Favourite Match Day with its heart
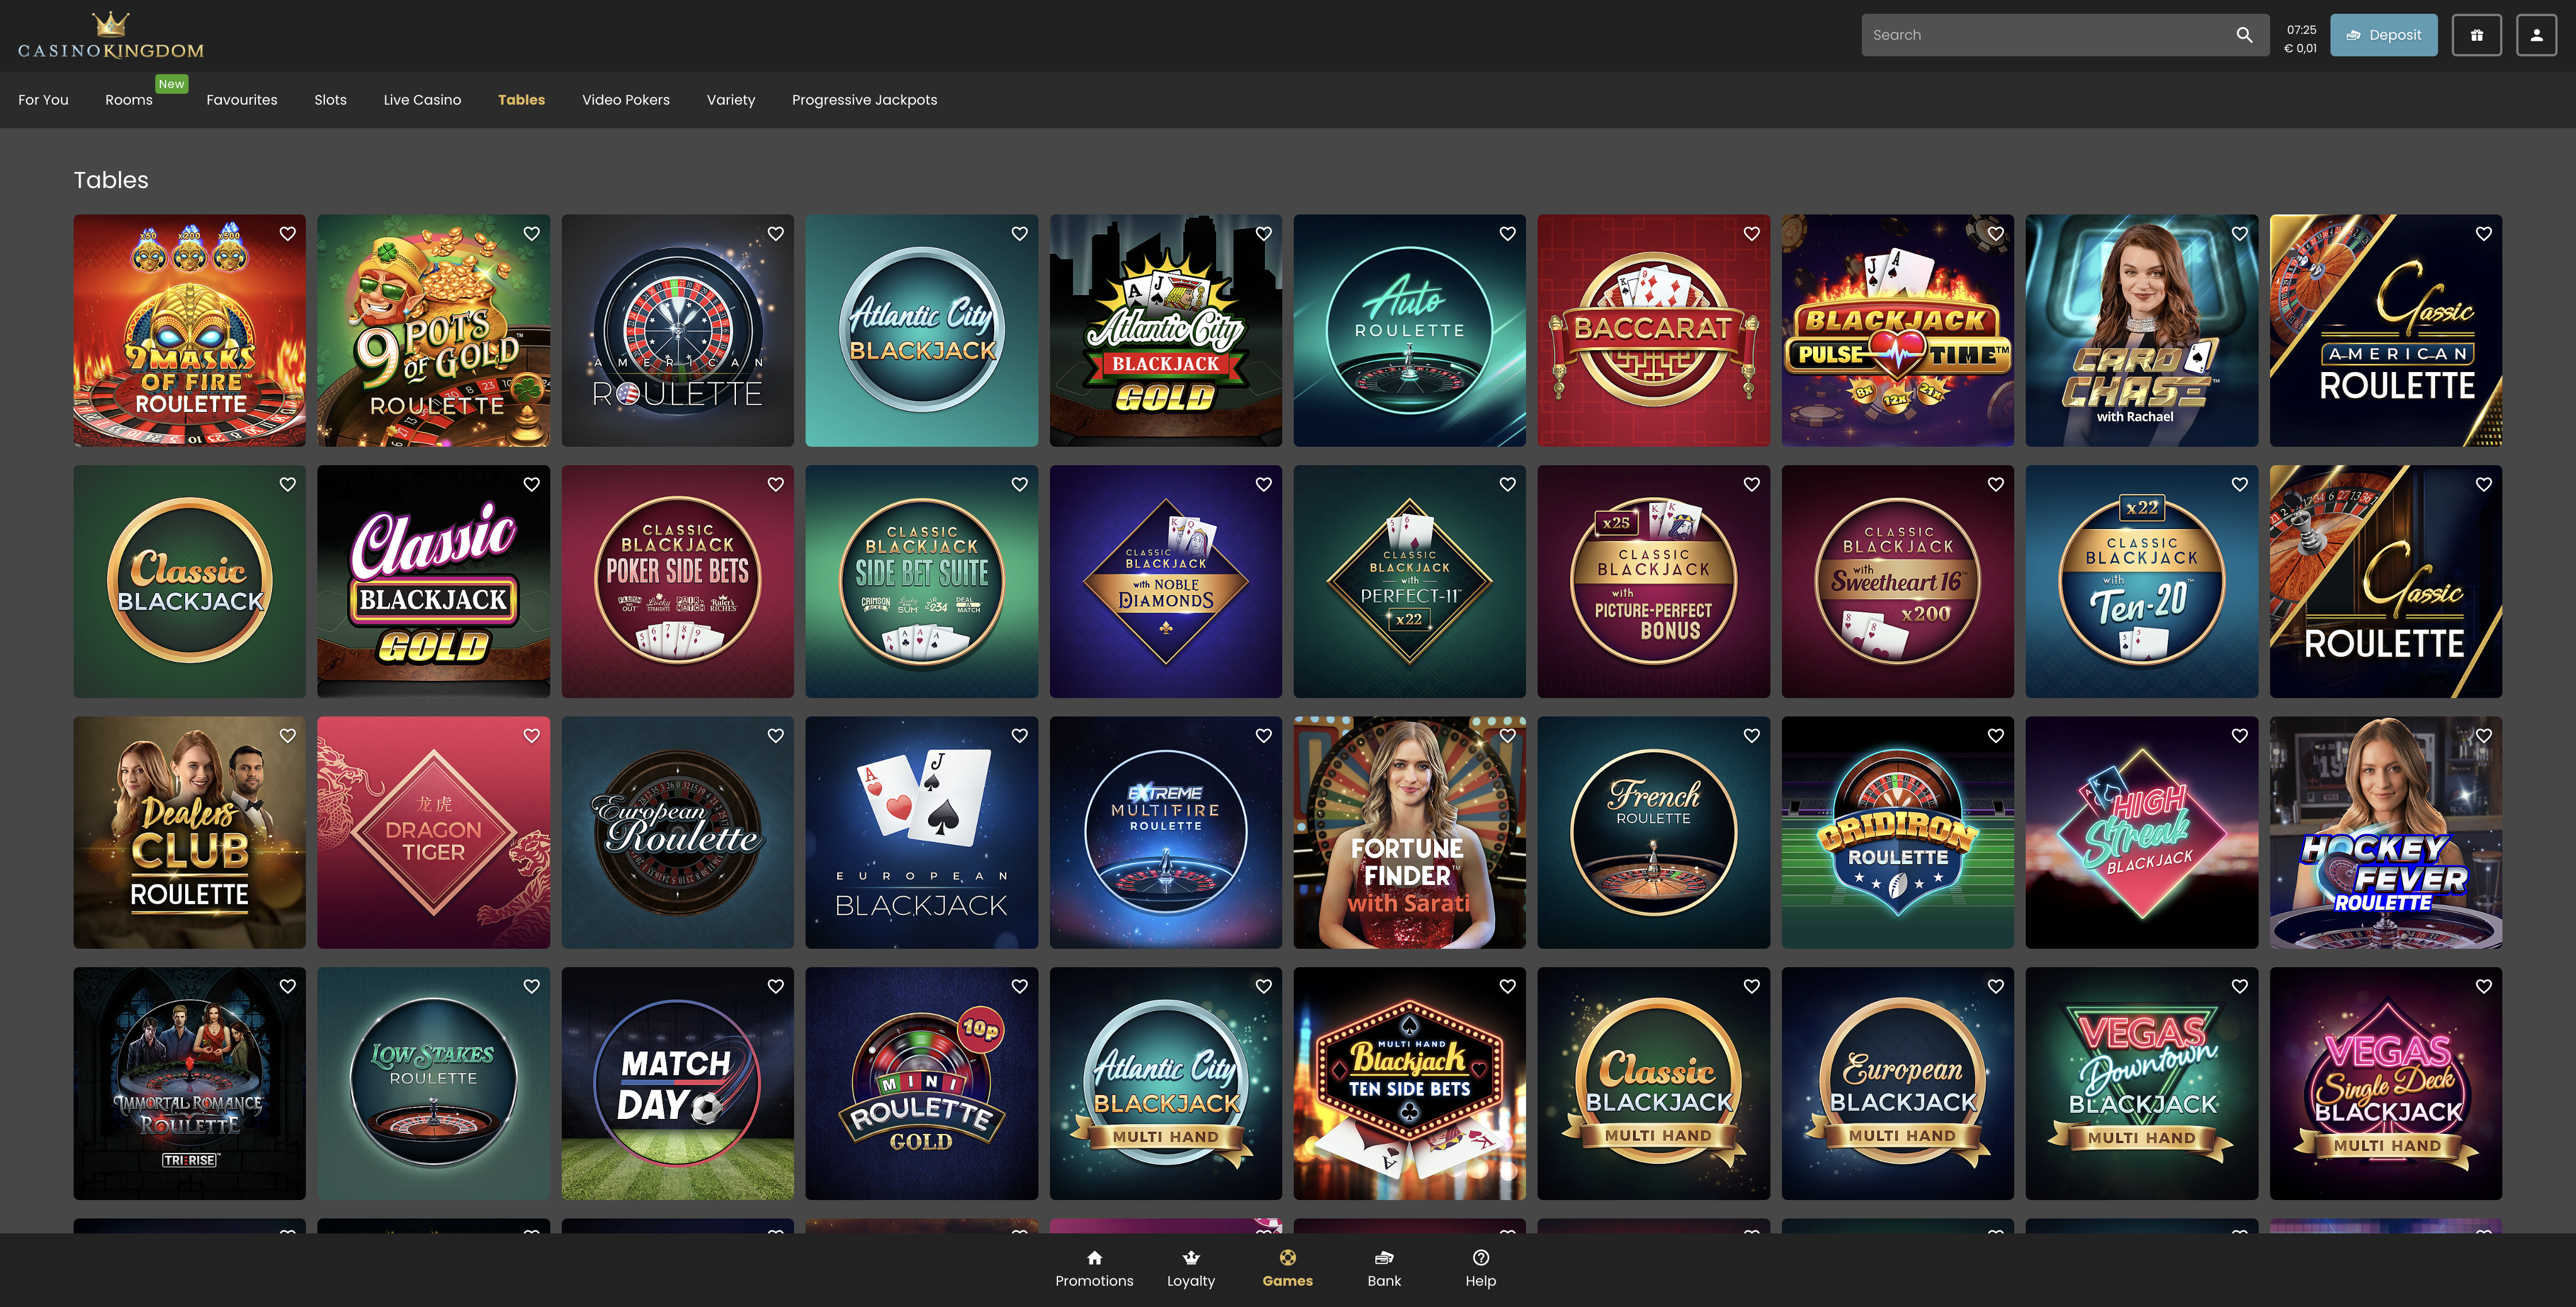 (776, 986)
